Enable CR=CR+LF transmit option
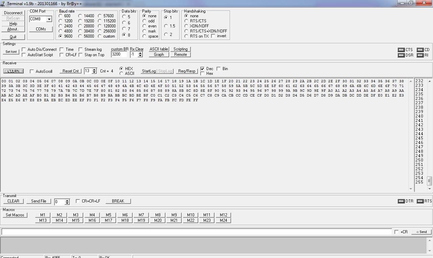Image resolution: width=433 pixels, height=258 pixels. click(x=78, y=201)
